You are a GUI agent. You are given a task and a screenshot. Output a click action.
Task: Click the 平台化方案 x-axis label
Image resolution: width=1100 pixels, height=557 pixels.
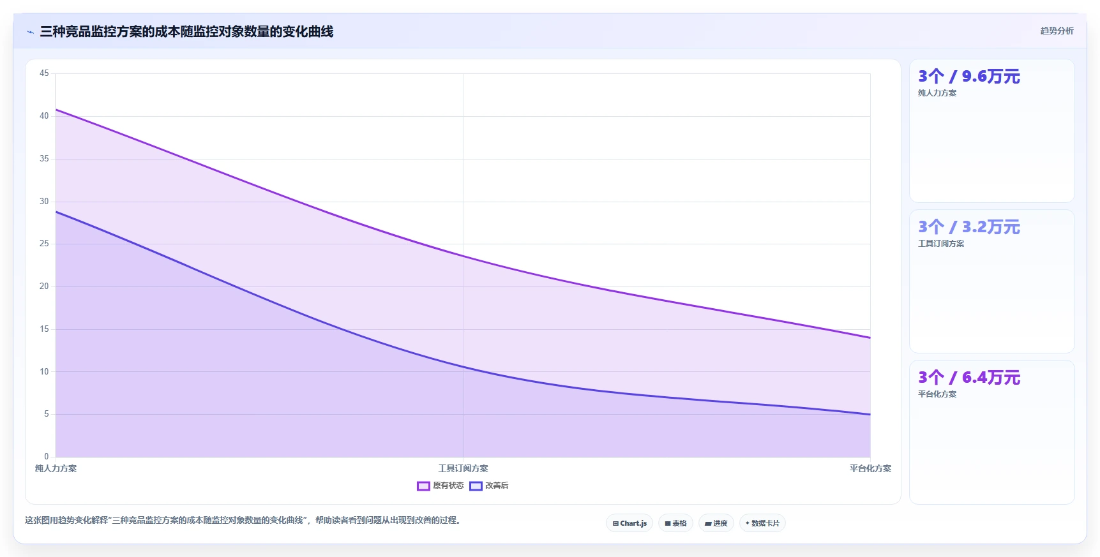(870, 468)
